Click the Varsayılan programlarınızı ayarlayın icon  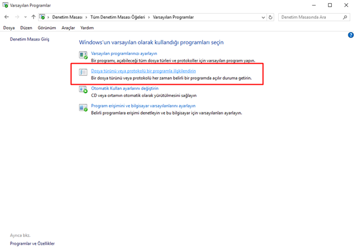click(x=83, y=55)
